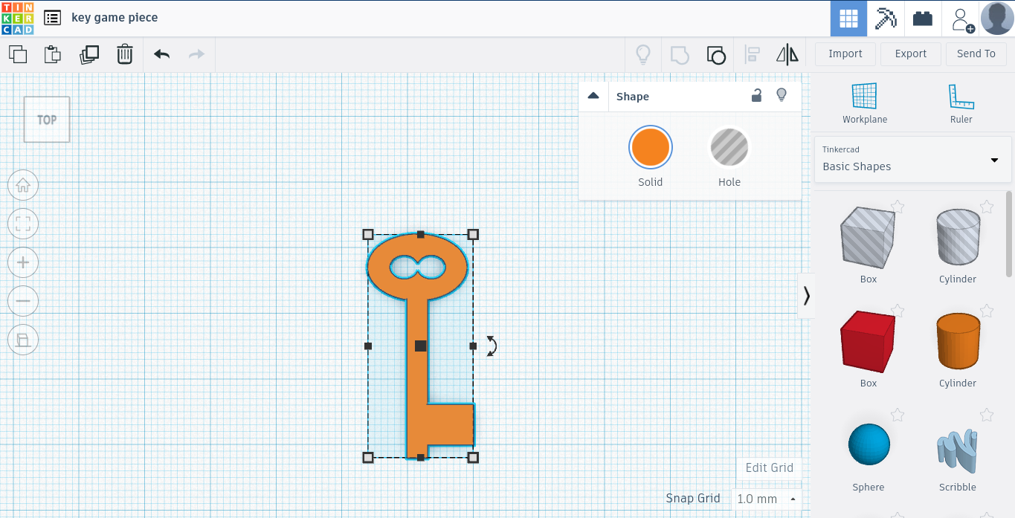Pick the blue Sphere shape
Screen dimensions: 1015x518
click(x=869, y=445)
